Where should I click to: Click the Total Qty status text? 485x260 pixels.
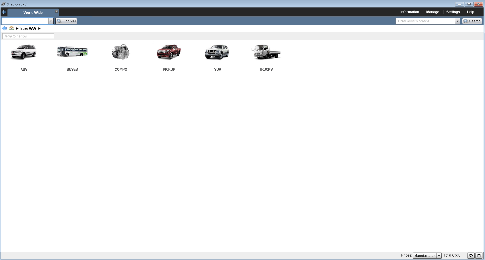452,255
